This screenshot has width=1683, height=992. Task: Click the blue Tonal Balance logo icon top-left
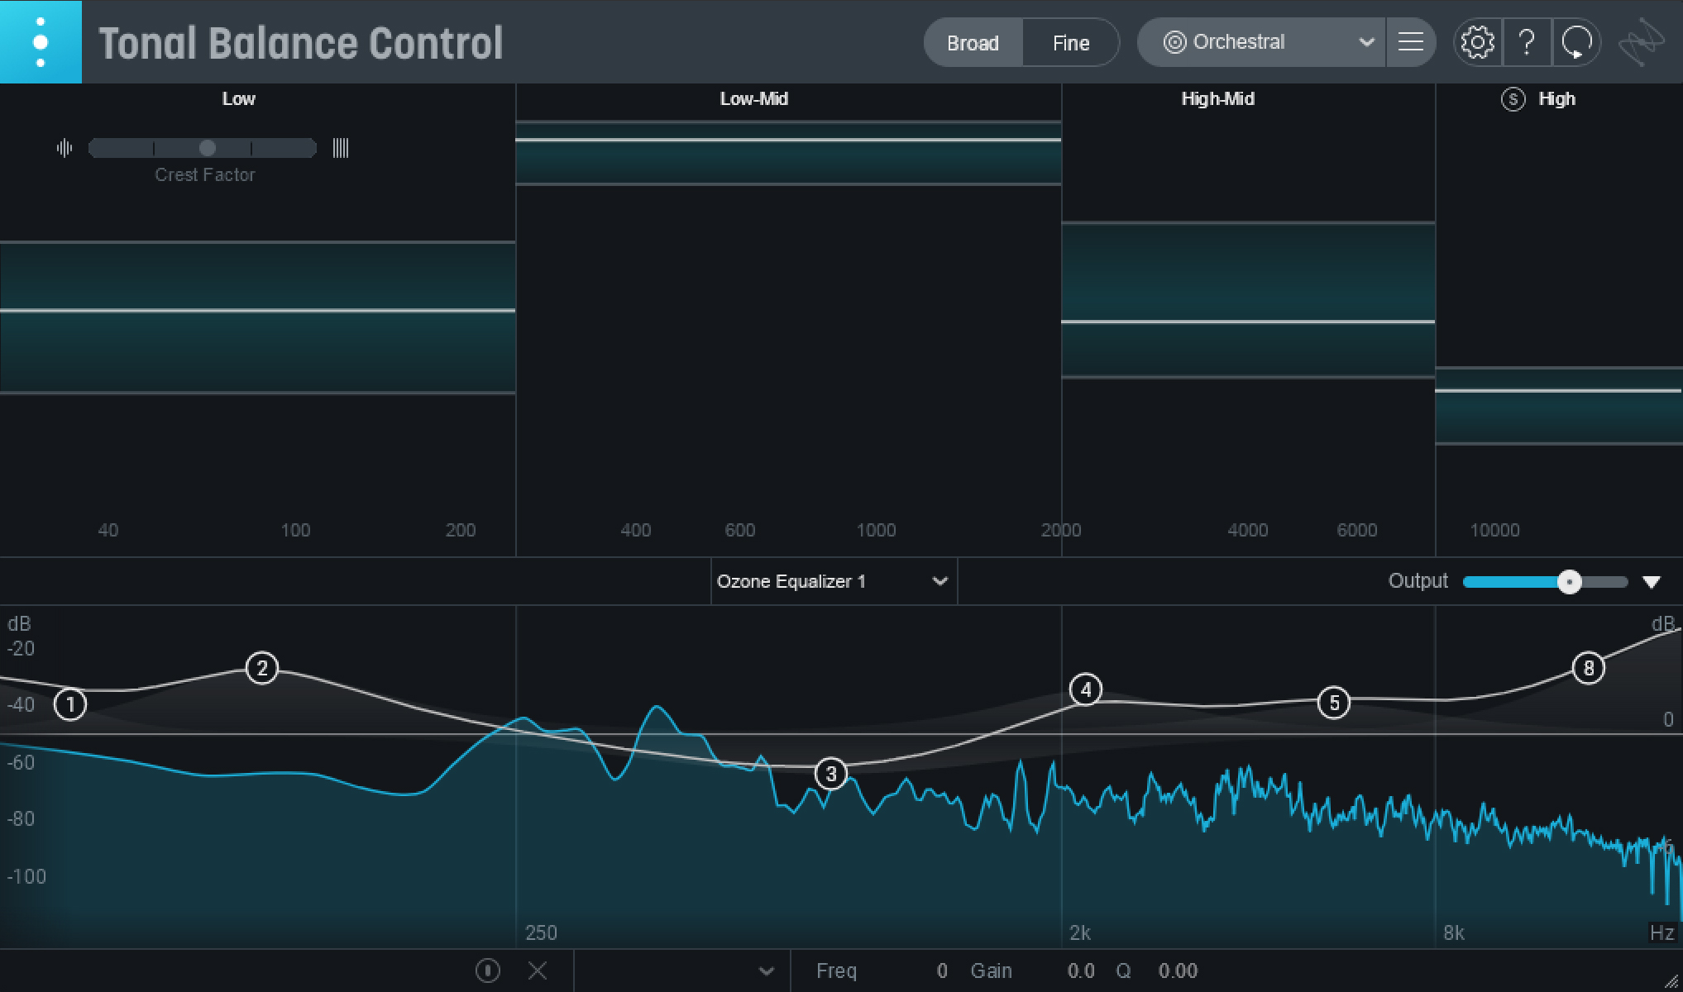(41, 42)
